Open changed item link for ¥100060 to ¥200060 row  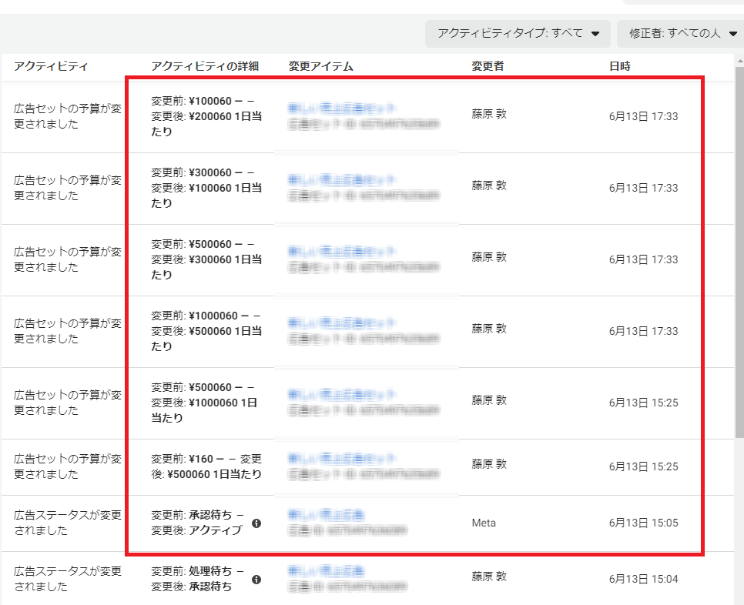(343, 109)
